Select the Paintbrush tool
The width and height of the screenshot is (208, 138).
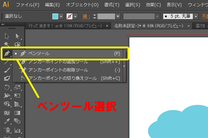[x=7, y=70]
